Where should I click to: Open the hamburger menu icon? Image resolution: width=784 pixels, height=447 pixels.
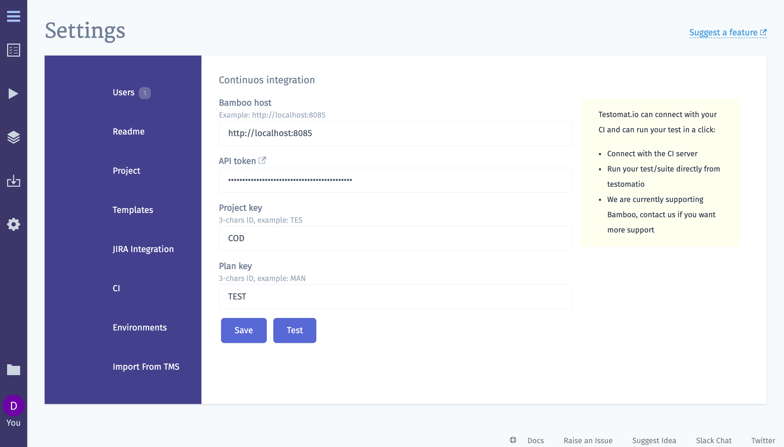[14, 16]
